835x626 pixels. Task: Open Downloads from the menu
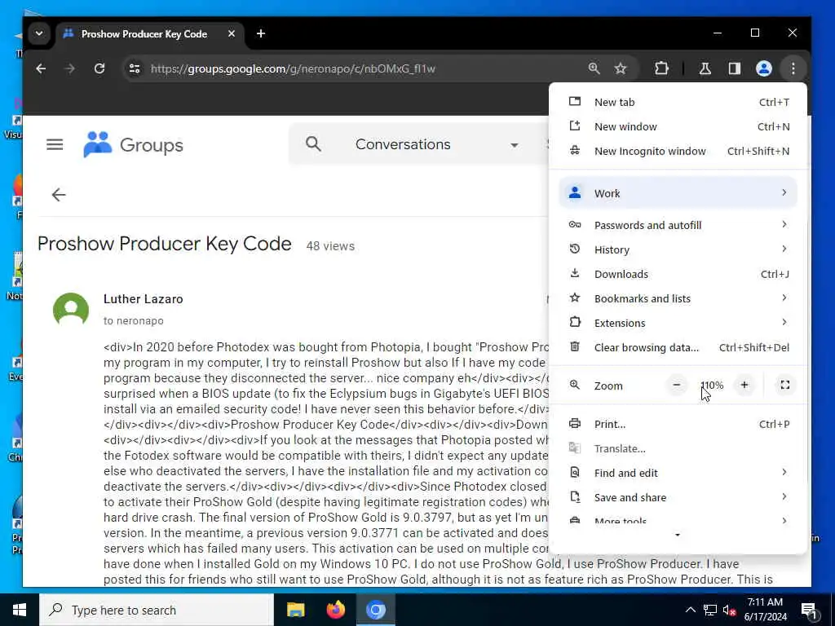click(x=678, y=274)
